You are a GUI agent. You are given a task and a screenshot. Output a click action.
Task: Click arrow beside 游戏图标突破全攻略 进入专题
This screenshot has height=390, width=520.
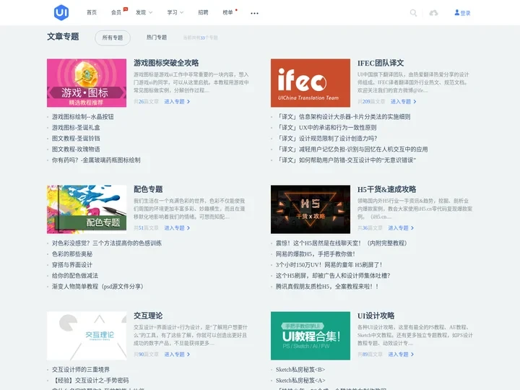[x=188, y=102]
